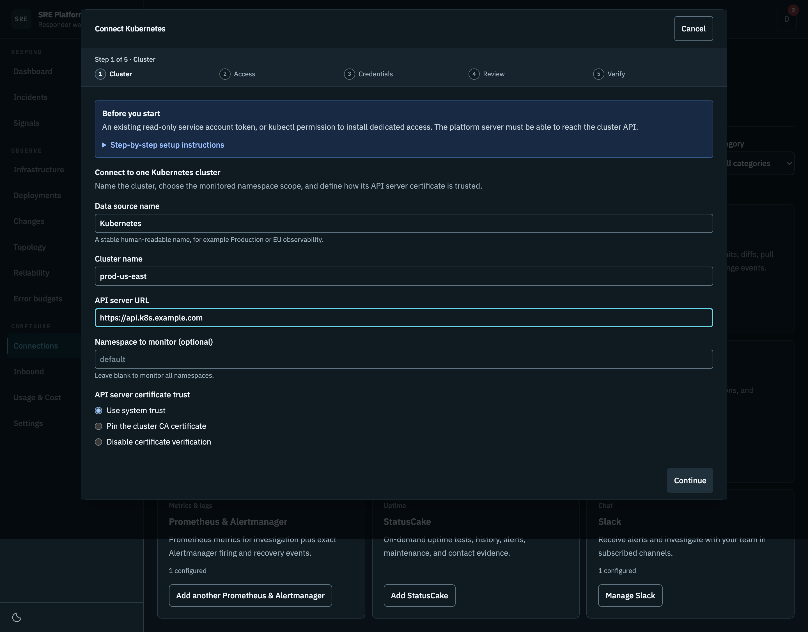The image size is (808, 632).
Task: Click "1 configured" under Slack
Action: point(617,571)
